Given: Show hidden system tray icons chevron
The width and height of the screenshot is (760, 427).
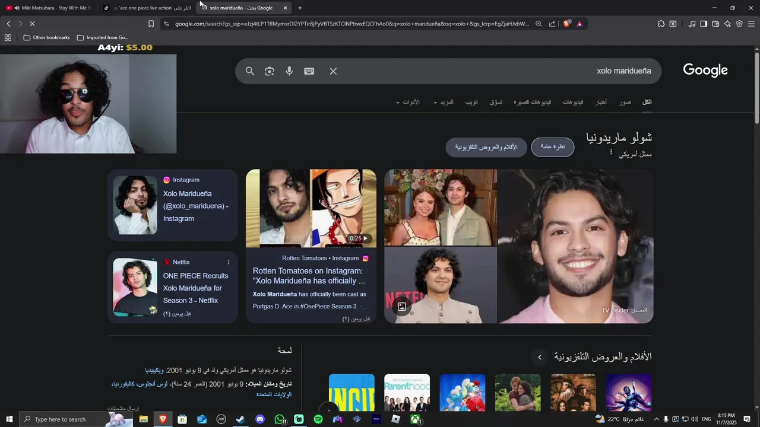Looking at the screenshot, I should click(x=655, y=419).
